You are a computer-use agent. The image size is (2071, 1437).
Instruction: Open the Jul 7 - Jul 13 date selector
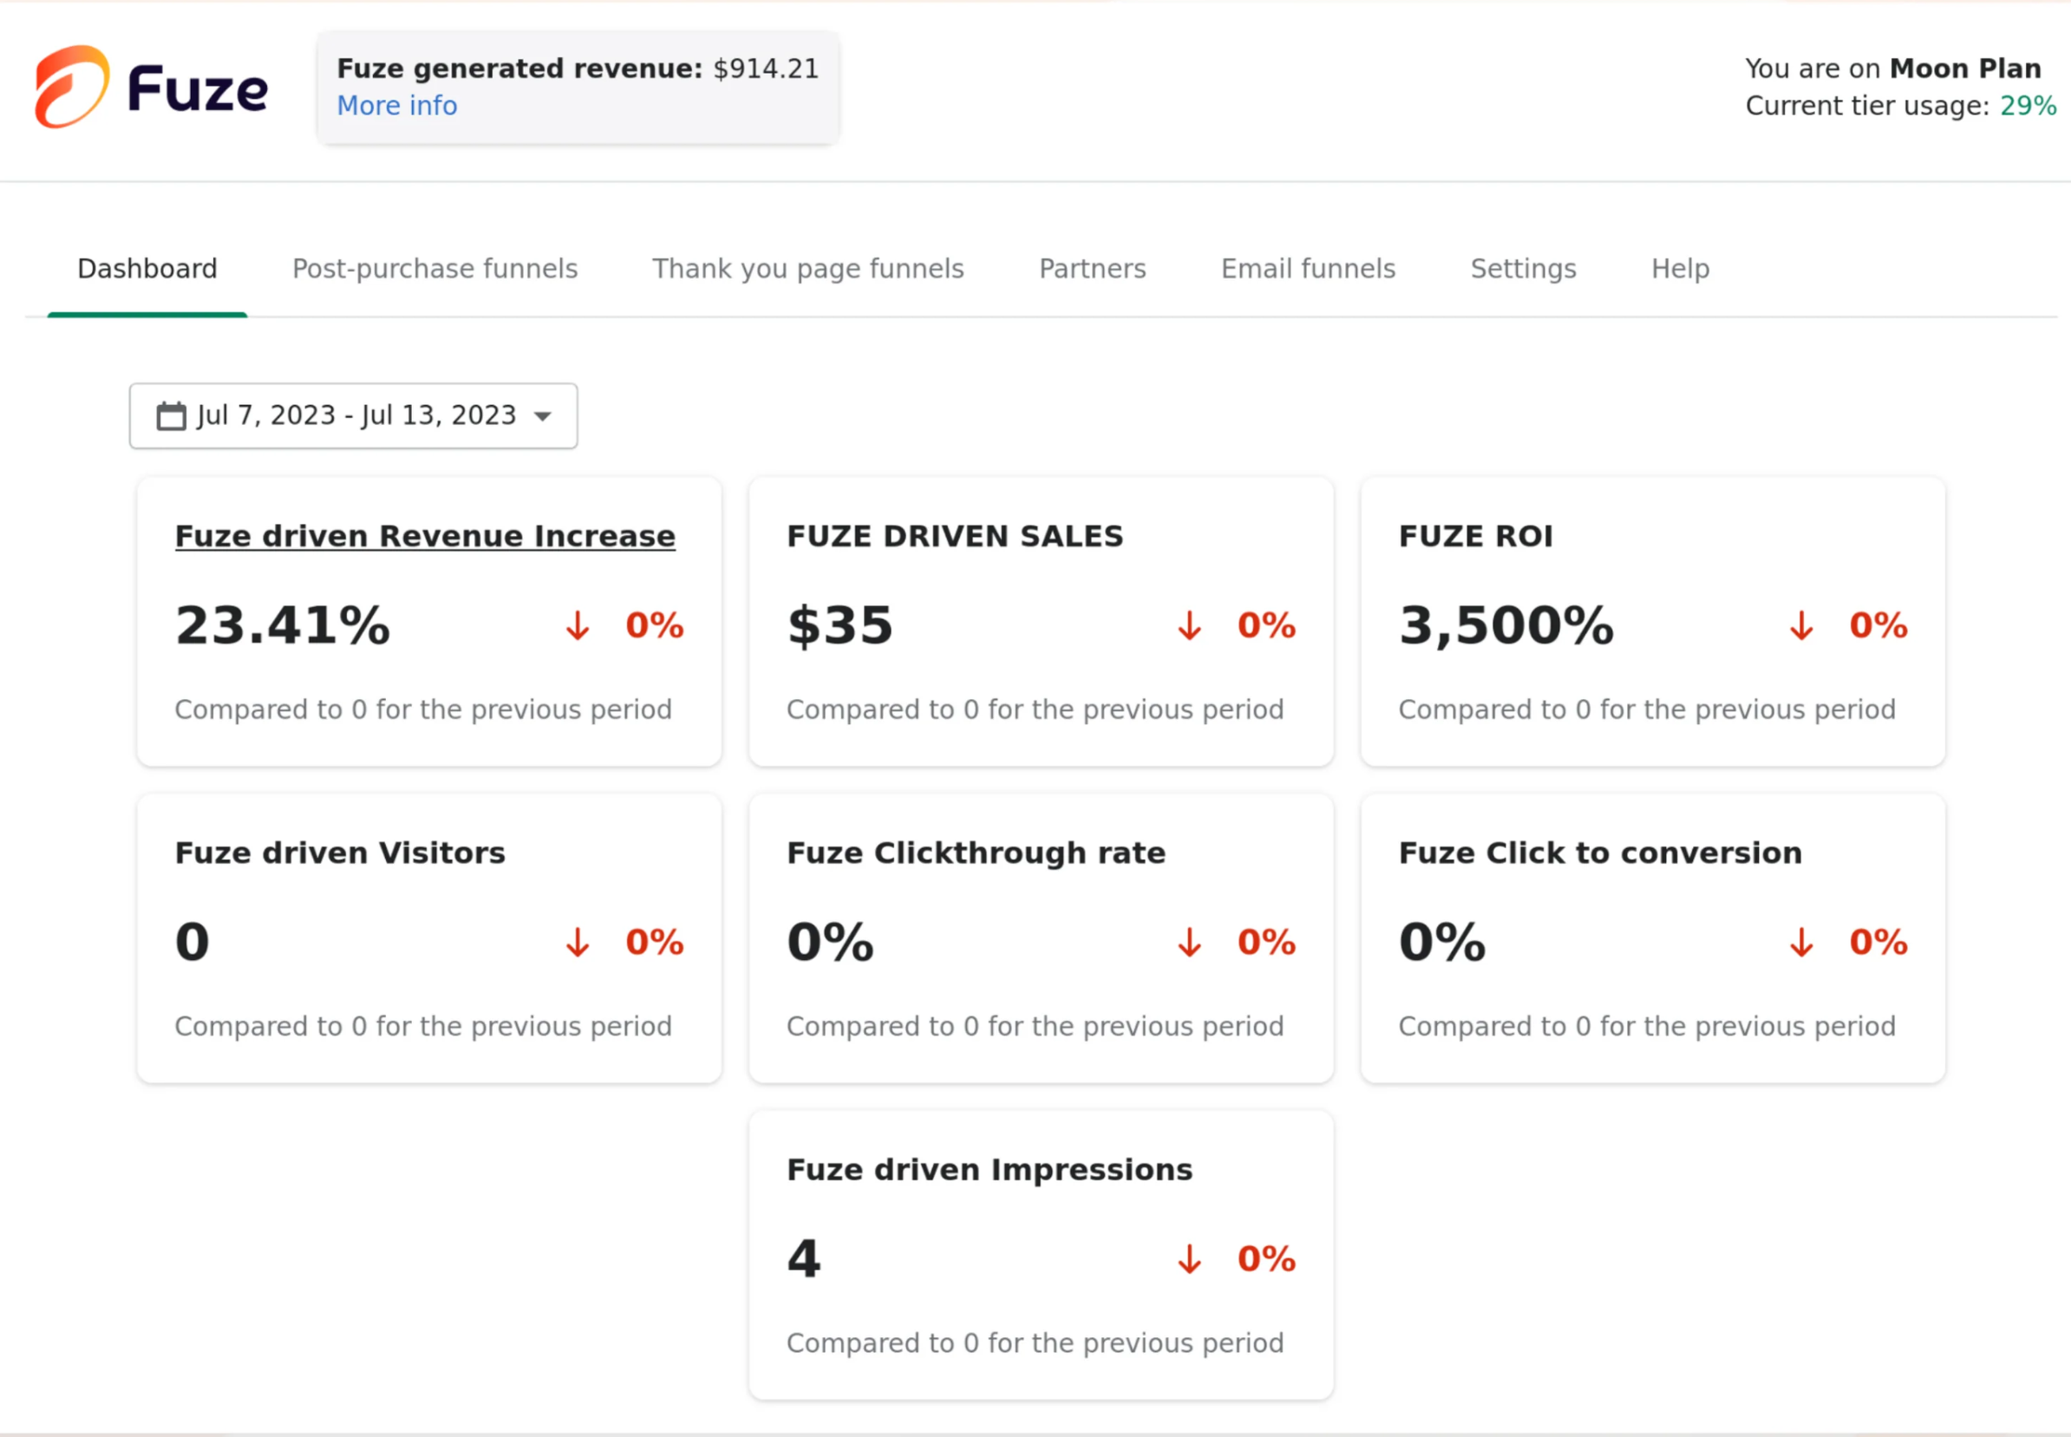click(356, 415)
